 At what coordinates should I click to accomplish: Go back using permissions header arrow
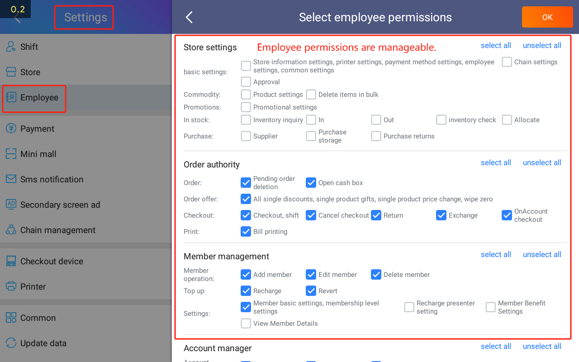pyautogui.click(x=189, y=17)
